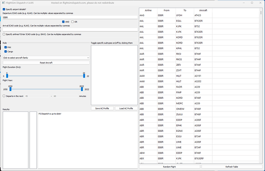Click the Refresh Table button
The width and height of the screenshot is (265, 171).
[232, 167]
